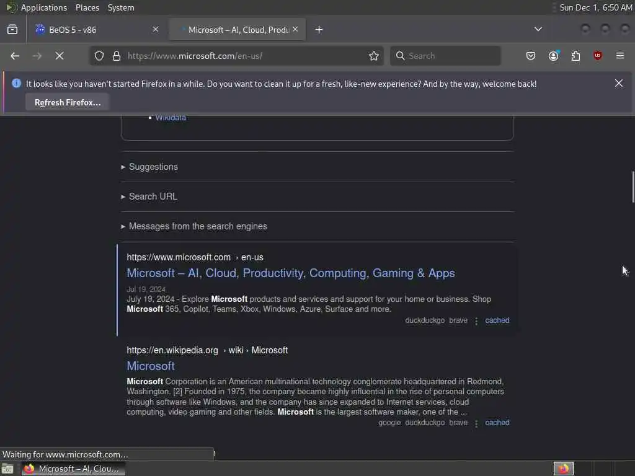View site security padlock info
The width and height of the screenshot is (635, 476).
pos(117,56)
